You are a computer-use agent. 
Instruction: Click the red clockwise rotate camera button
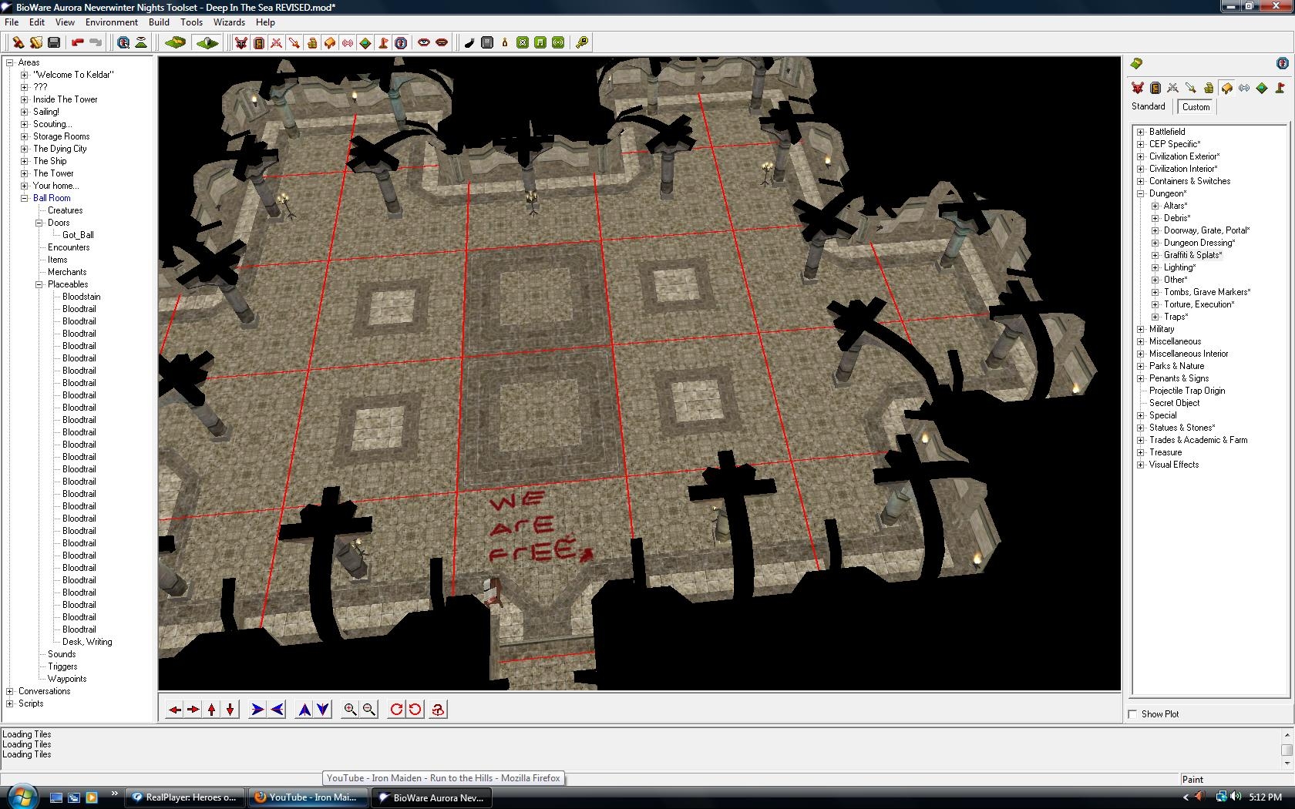[x=396, y=710]
